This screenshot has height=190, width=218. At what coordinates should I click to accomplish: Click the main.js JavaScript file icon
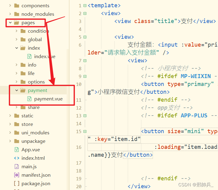point(17,167)
